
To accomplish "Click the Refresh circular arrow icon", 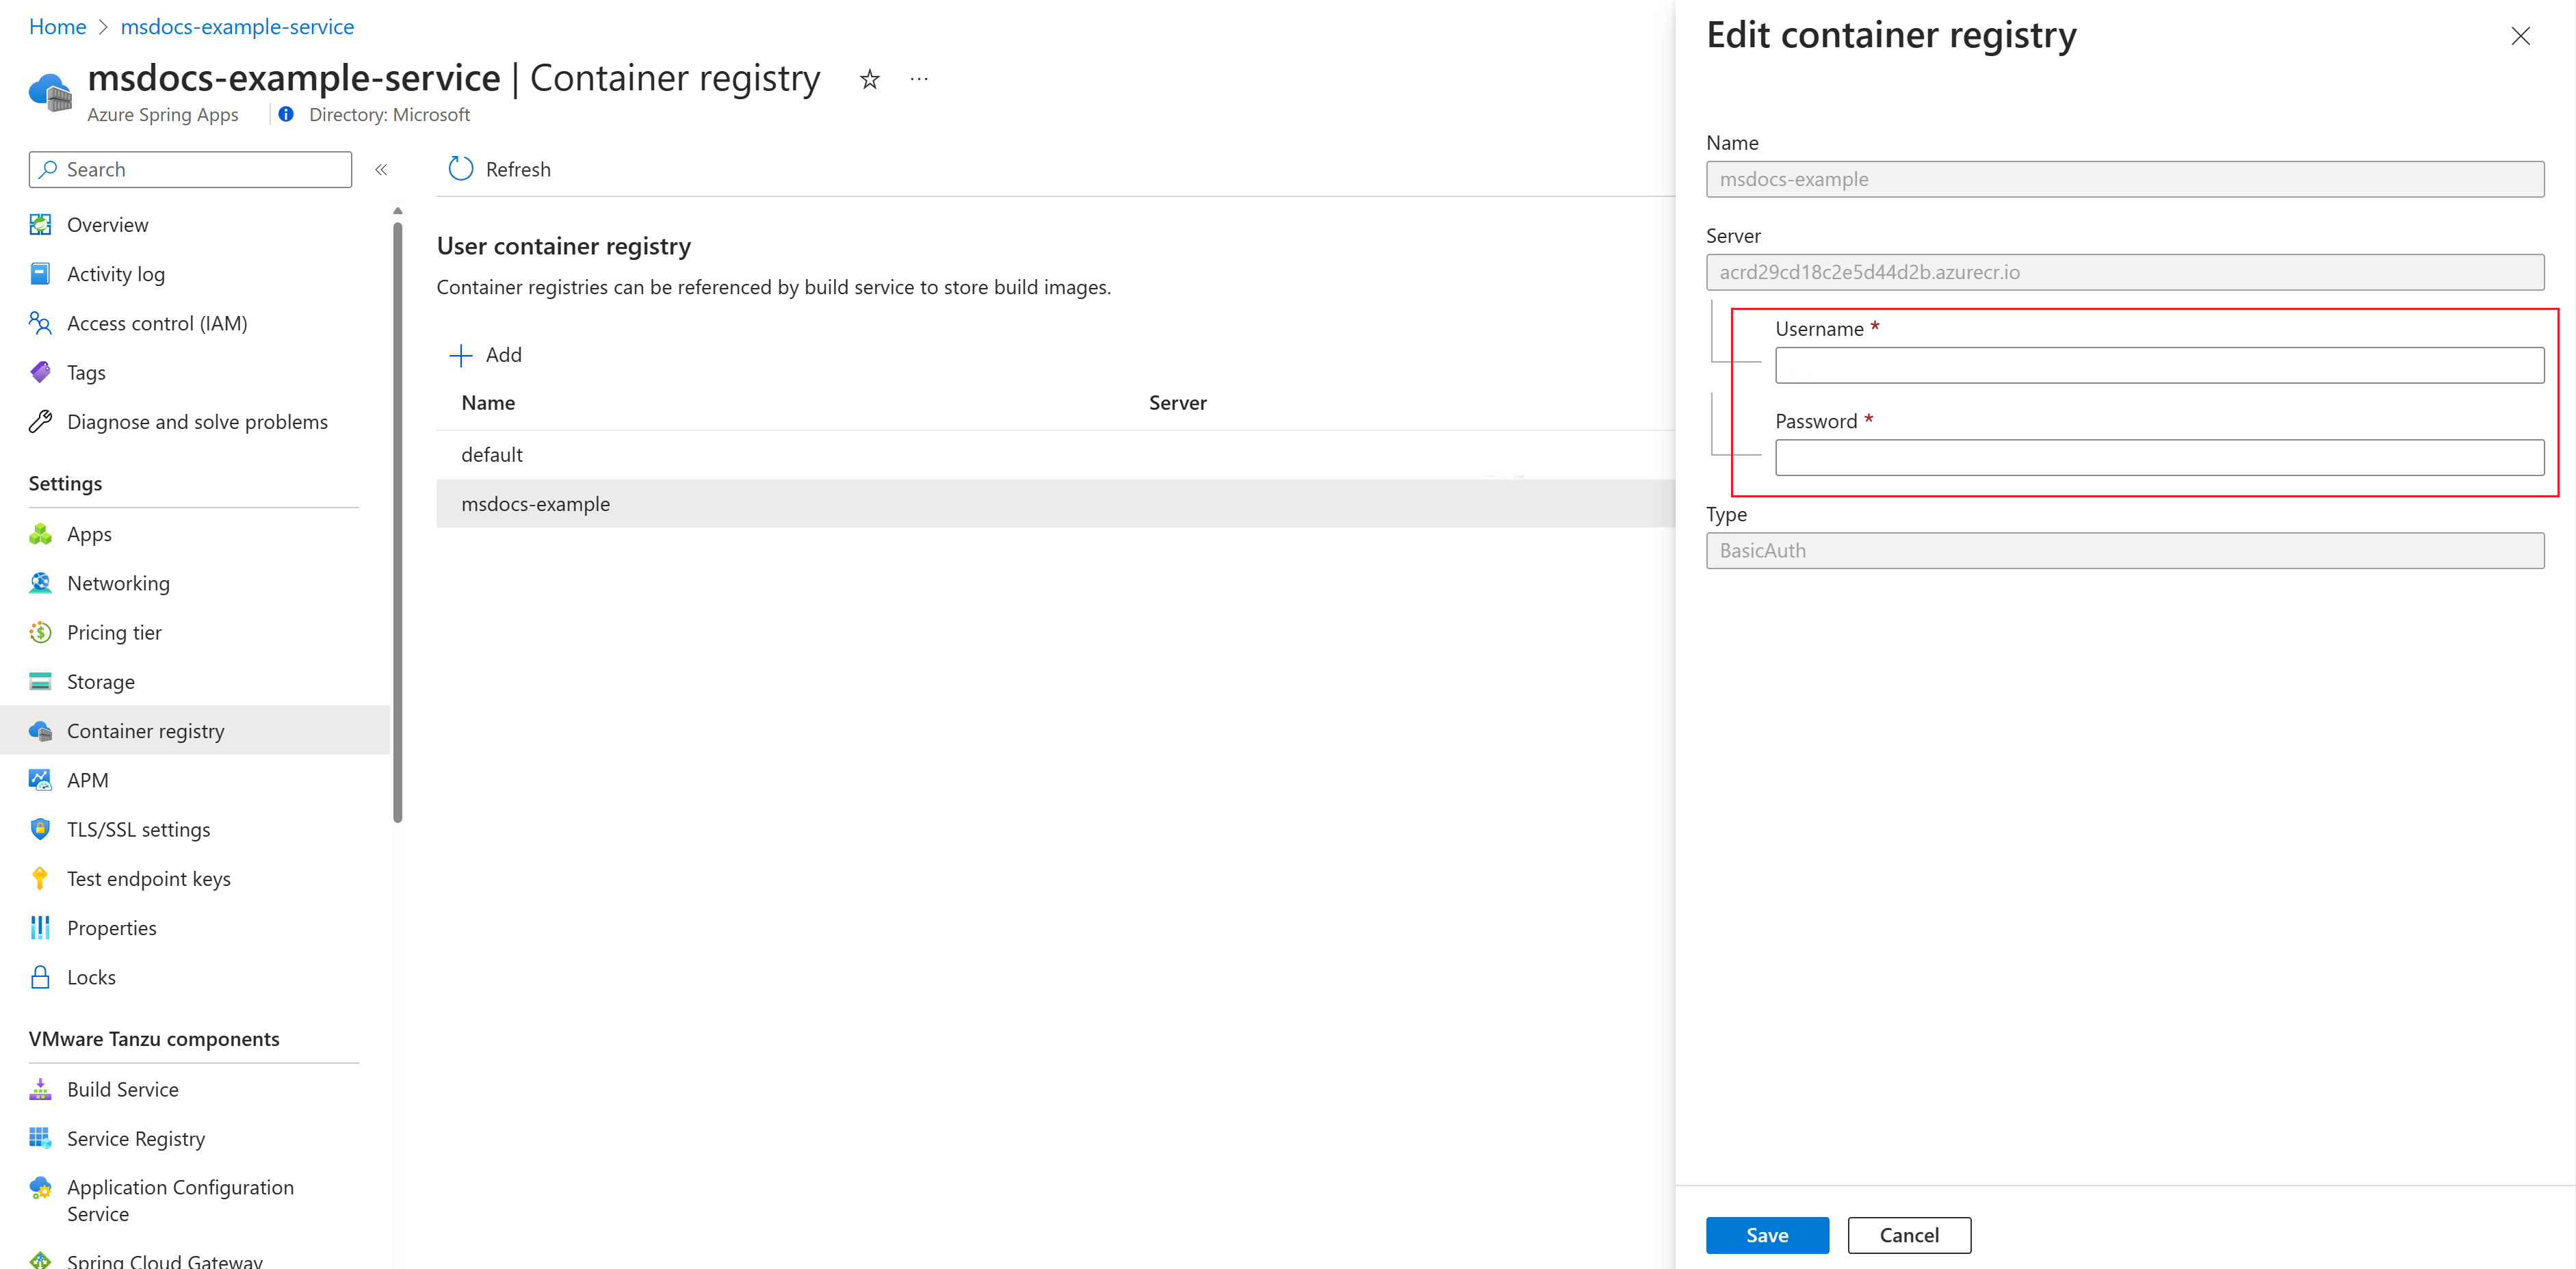I will click(460, 169).
